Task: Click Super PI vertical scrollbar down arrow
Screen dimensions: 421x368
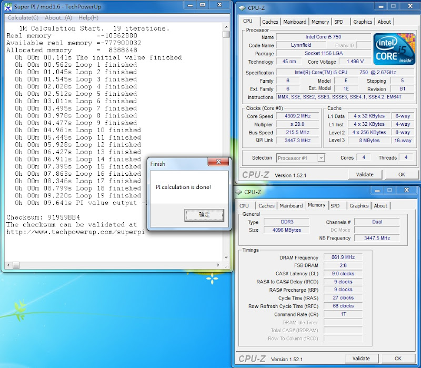Action: click(x=226, y=257)
